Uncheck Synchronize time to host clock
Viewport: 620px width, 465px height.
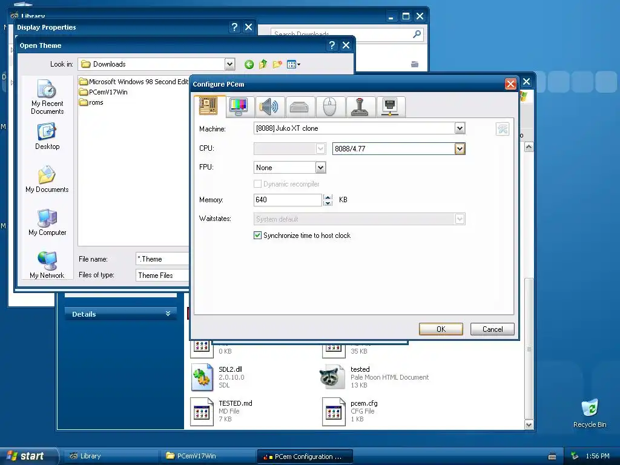[x=257, y=236]
